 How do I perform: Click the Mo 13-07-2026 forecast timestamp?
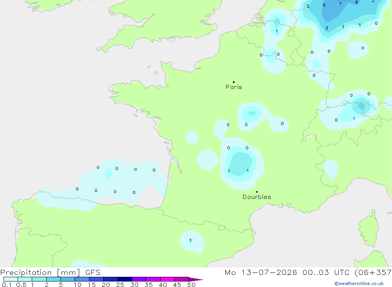308,273
